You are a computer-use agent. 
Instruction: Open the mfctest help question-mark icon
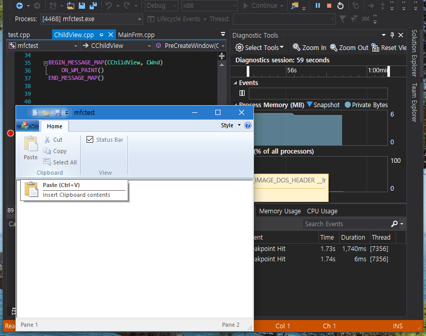click(247, 126)
